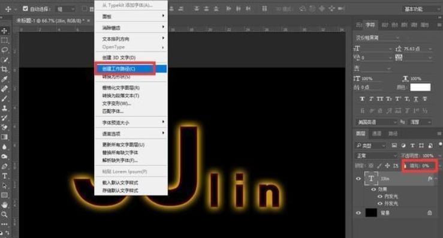Switch to the 图层 layers tab
This screenshot has height=238, width=443.
(x=360, y=134)
